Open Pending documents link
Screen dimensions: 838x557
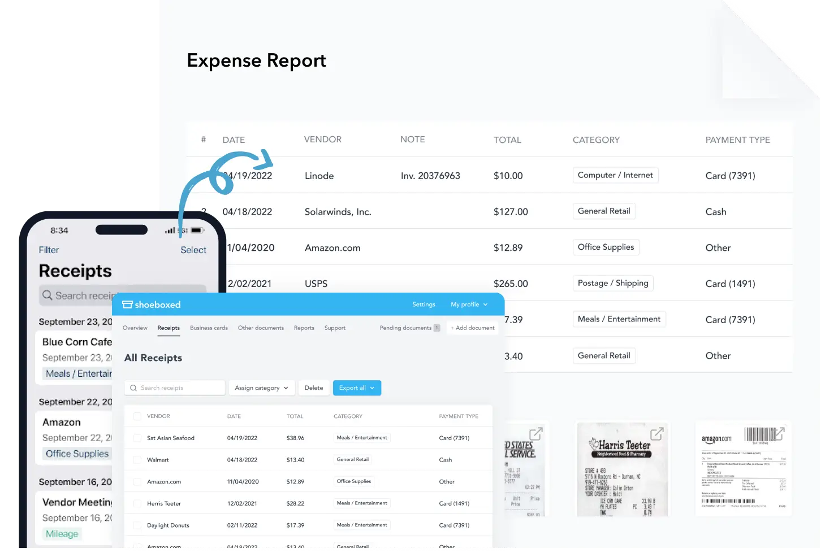point(405,328)
